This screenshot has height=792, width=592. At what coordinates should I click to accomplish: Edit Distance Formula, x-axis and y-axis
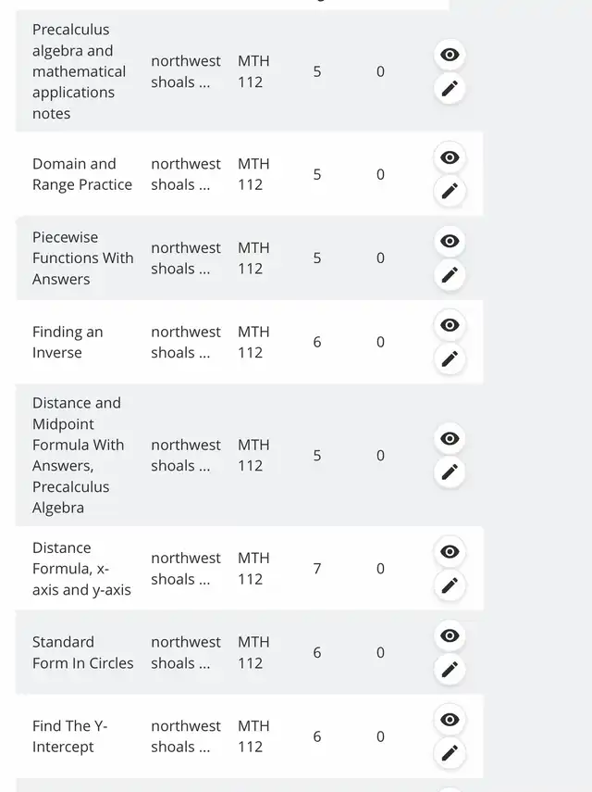coord(450,585)
